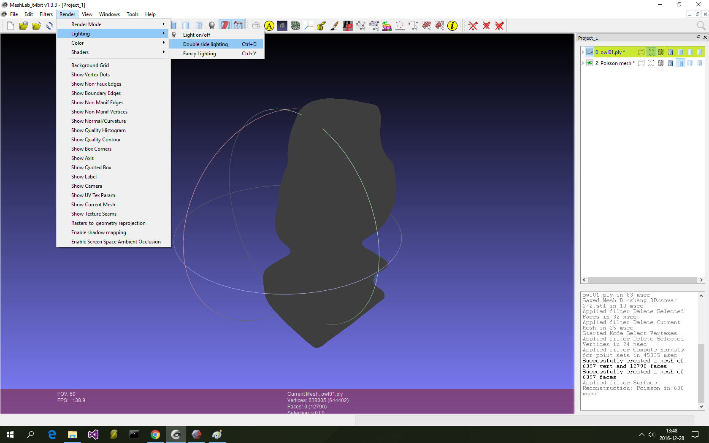The width and height of the screenshot is (709, 443).
Task: Toggle the Light on/off toolbar lightbulb
Action: pos(212,26)
